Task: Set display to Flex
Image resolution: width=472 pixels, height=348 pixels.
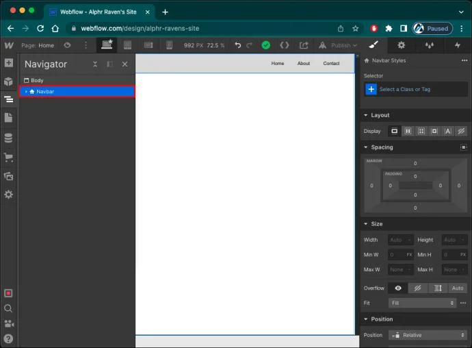Action: (x=408, y=131)
